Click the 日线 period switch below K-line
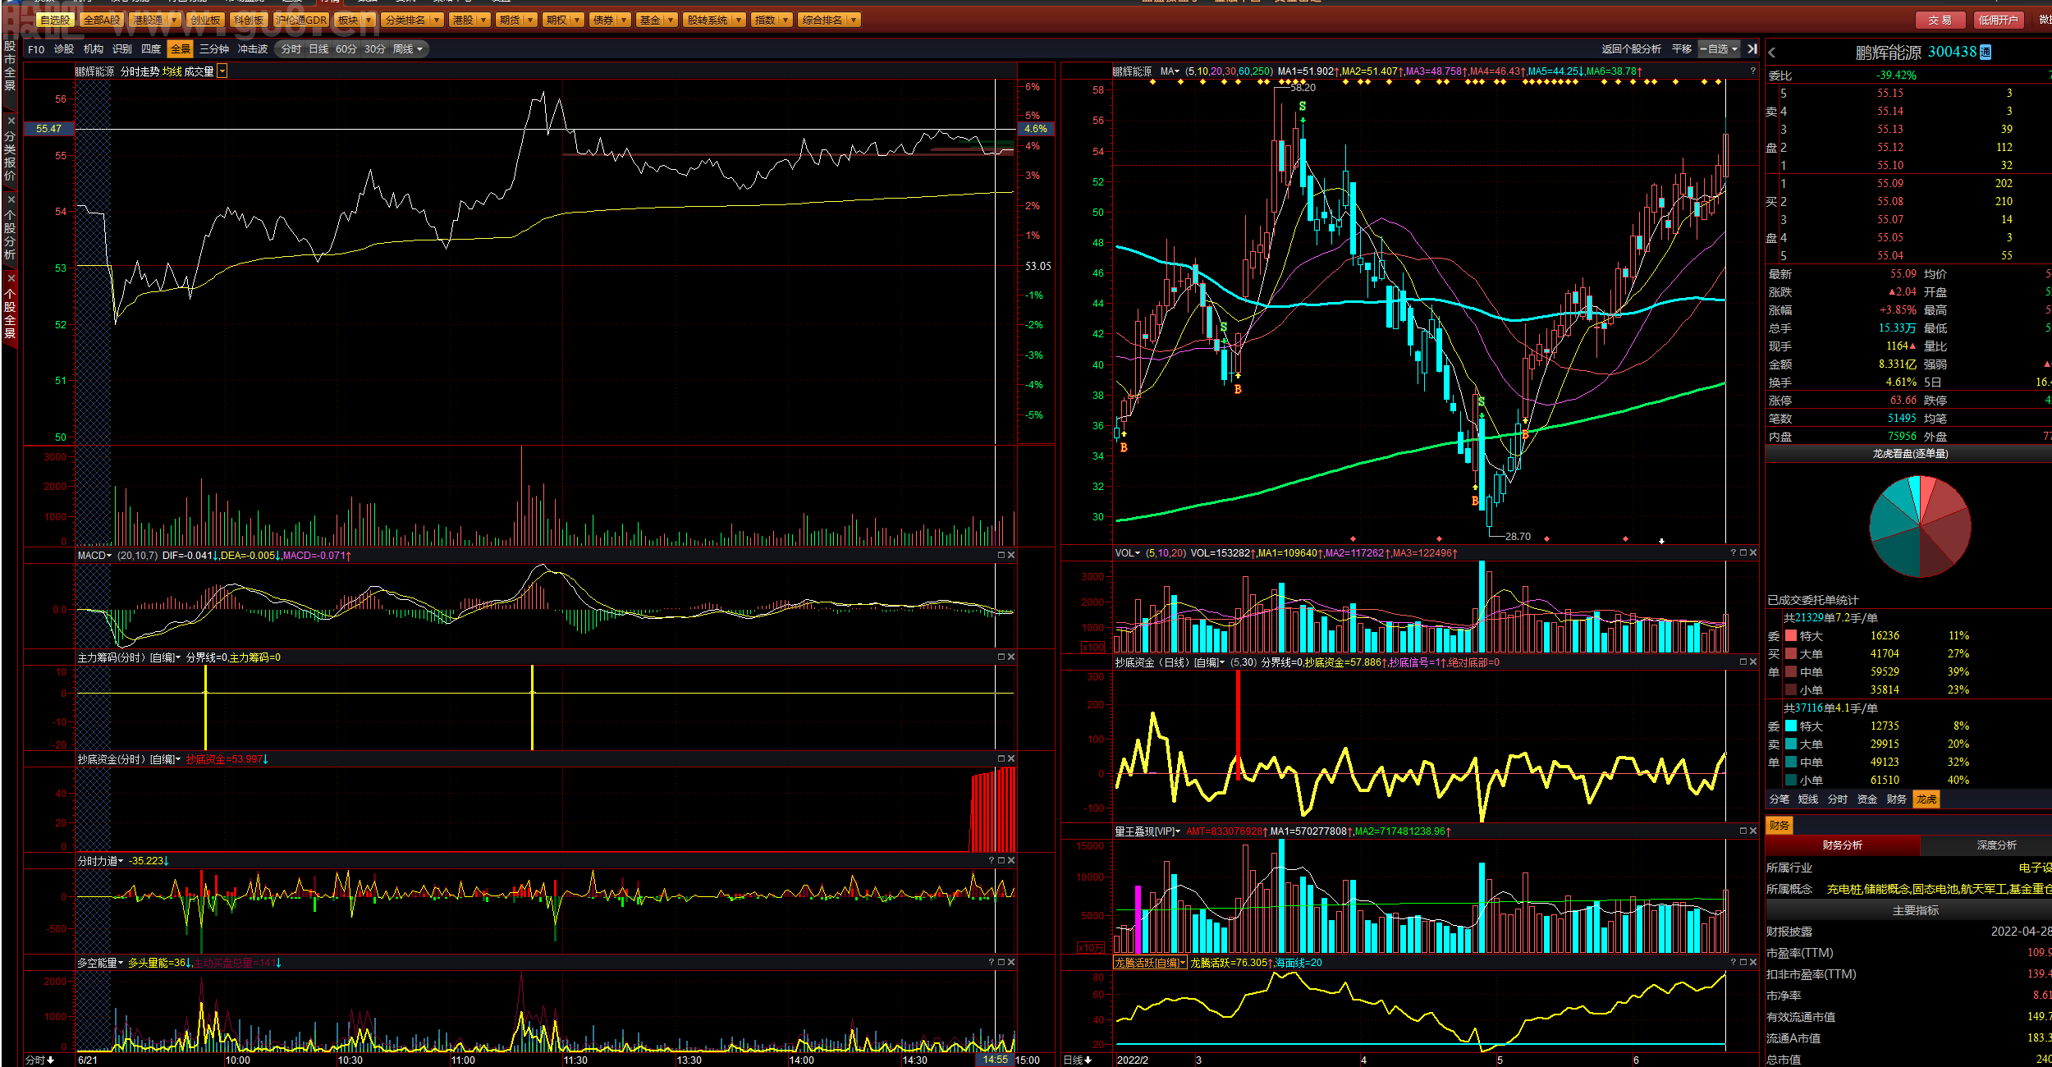The image size is (2052, 1067). click(1078, 1060)
